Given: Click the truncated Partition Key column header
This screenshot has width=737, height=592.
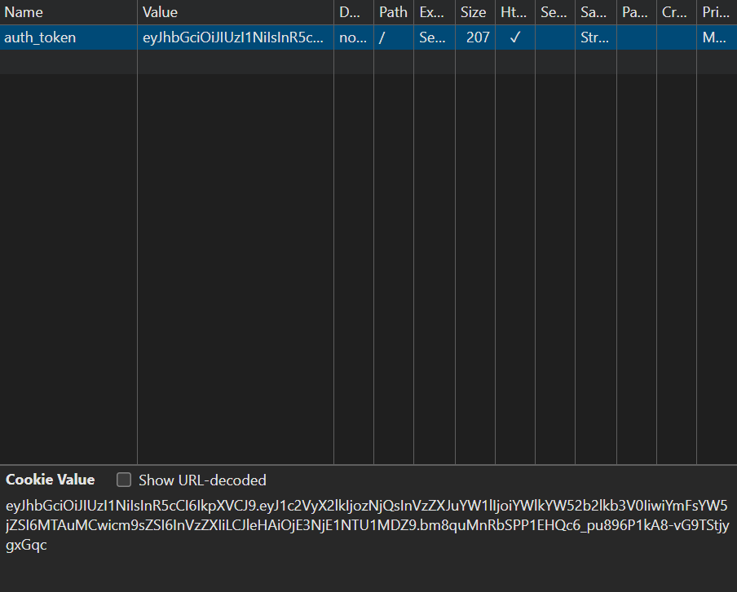Looking at the screenshot, I should click(636, 12).
